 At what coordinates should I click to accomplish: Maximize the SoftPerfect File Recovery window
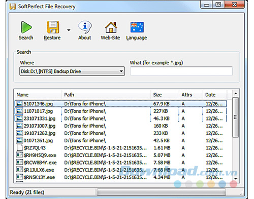pyautogui.click(x=218, y=5)
